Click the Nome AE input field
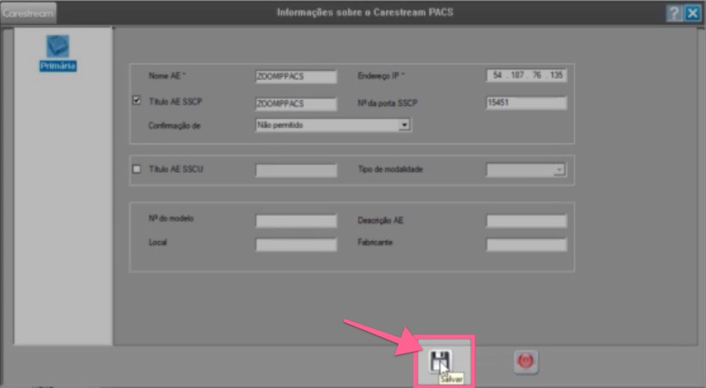 [296, 76]
